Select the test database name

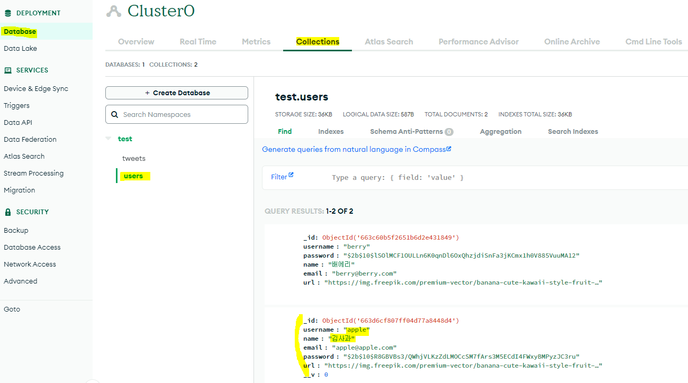coord(125,139)
